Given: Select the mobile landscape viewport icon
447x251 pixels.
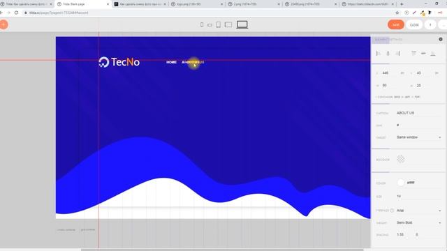Looking at the screenshot, I should pyautogui.click(x=210, y=25).
